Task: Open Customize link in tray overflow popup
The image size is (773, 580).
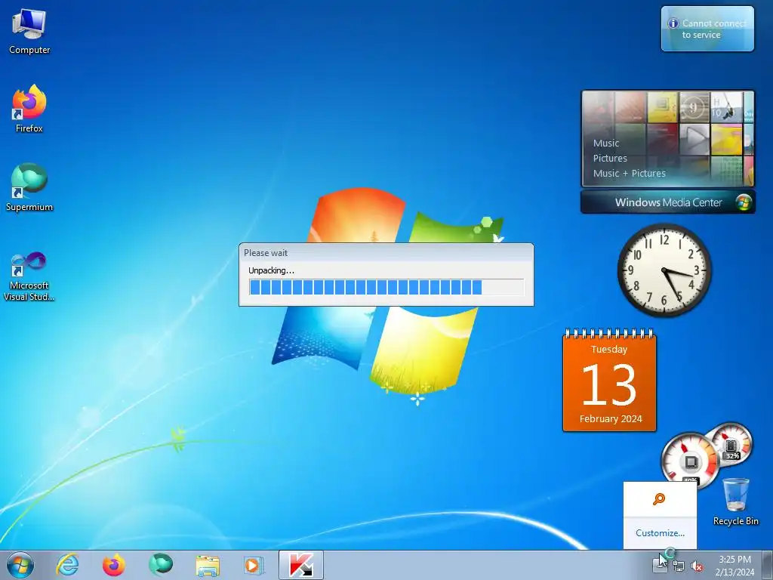Action: pyautogui.click(x=660, y=533)
